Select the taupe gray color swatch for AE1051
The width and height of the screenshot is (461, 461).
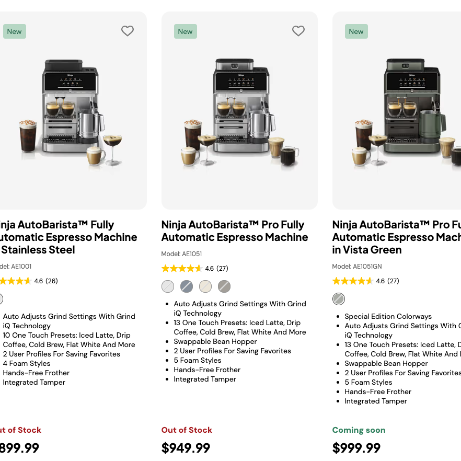click(x=224, y=286)
